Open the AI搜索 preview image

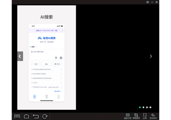click(47, 58)
